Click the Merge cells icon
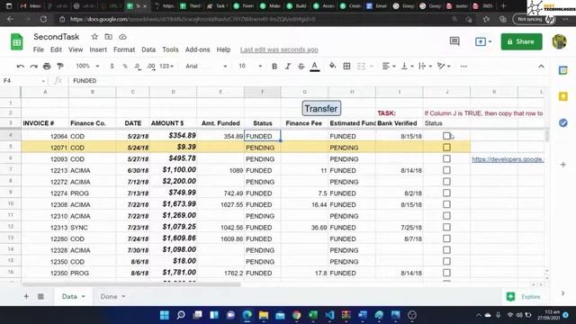The width and height of the screenshot is (576, 324). [362, 66]
